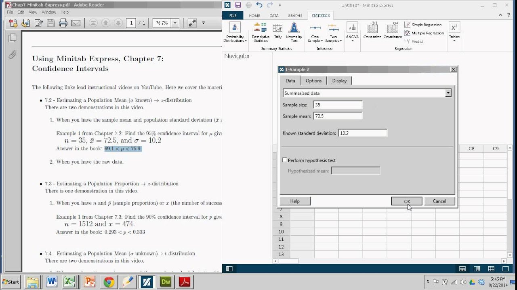
Task: Click the grayed save disk icon in Adobe Reader
Action: [50, 23]
